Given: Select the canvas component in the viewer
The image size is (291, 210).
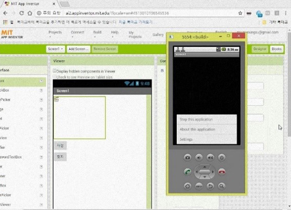Looking at the screenshot, I should click(79, 117).
